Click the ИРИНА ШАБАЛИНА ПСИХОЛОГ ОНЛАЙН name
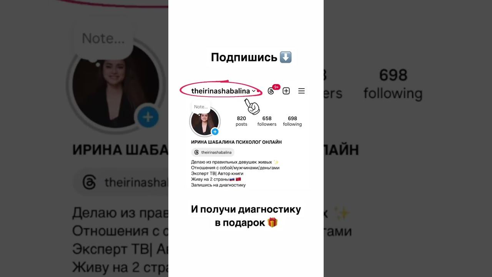This screenshot has width=492, height=277. (x=236, y=142)
